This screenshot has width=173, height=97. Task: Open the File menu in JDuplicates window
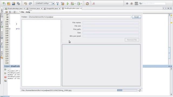(x=22, y=12)
